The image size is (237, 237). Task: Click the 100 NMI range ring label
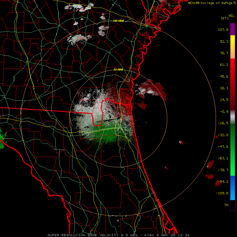click(118, 21)
